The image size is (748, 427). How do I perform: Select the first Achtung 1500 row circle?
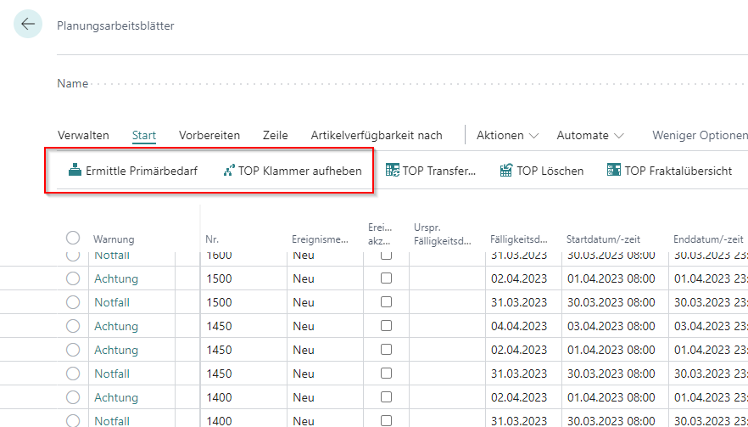coord(73,278)
